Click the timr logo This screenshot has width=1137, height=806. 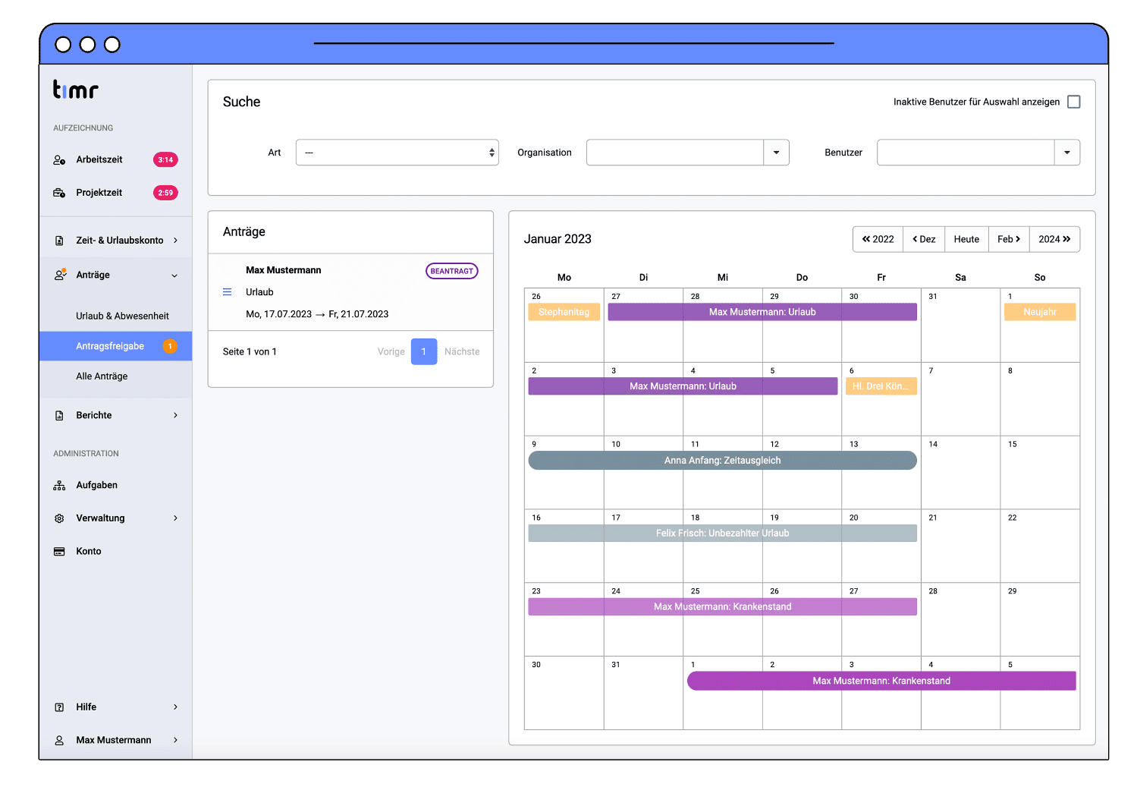click(x=75, y=90)
